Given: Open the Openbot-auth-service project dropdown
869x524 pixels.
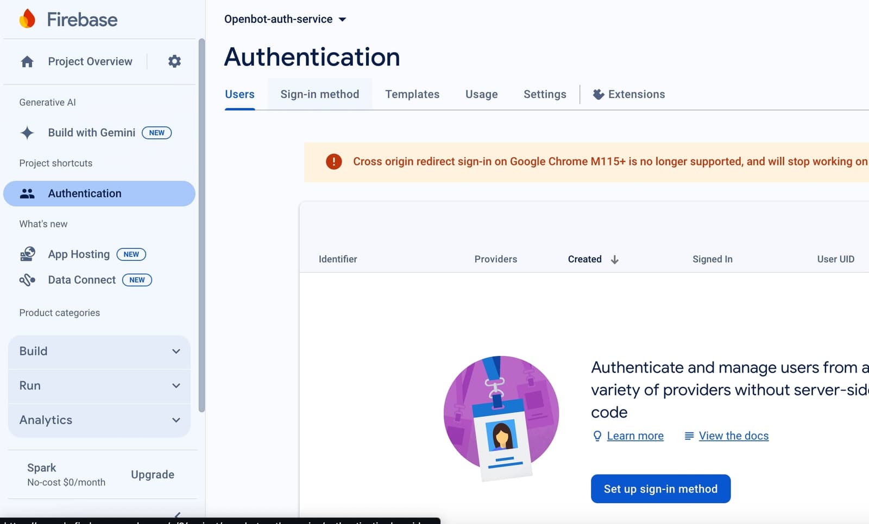Looking at the screenshot, I should [x=285, y=19].
